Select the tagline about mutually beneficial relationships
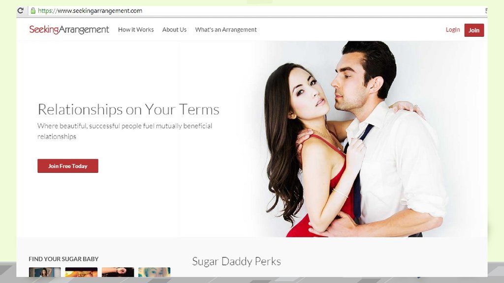 click(125, 131)
